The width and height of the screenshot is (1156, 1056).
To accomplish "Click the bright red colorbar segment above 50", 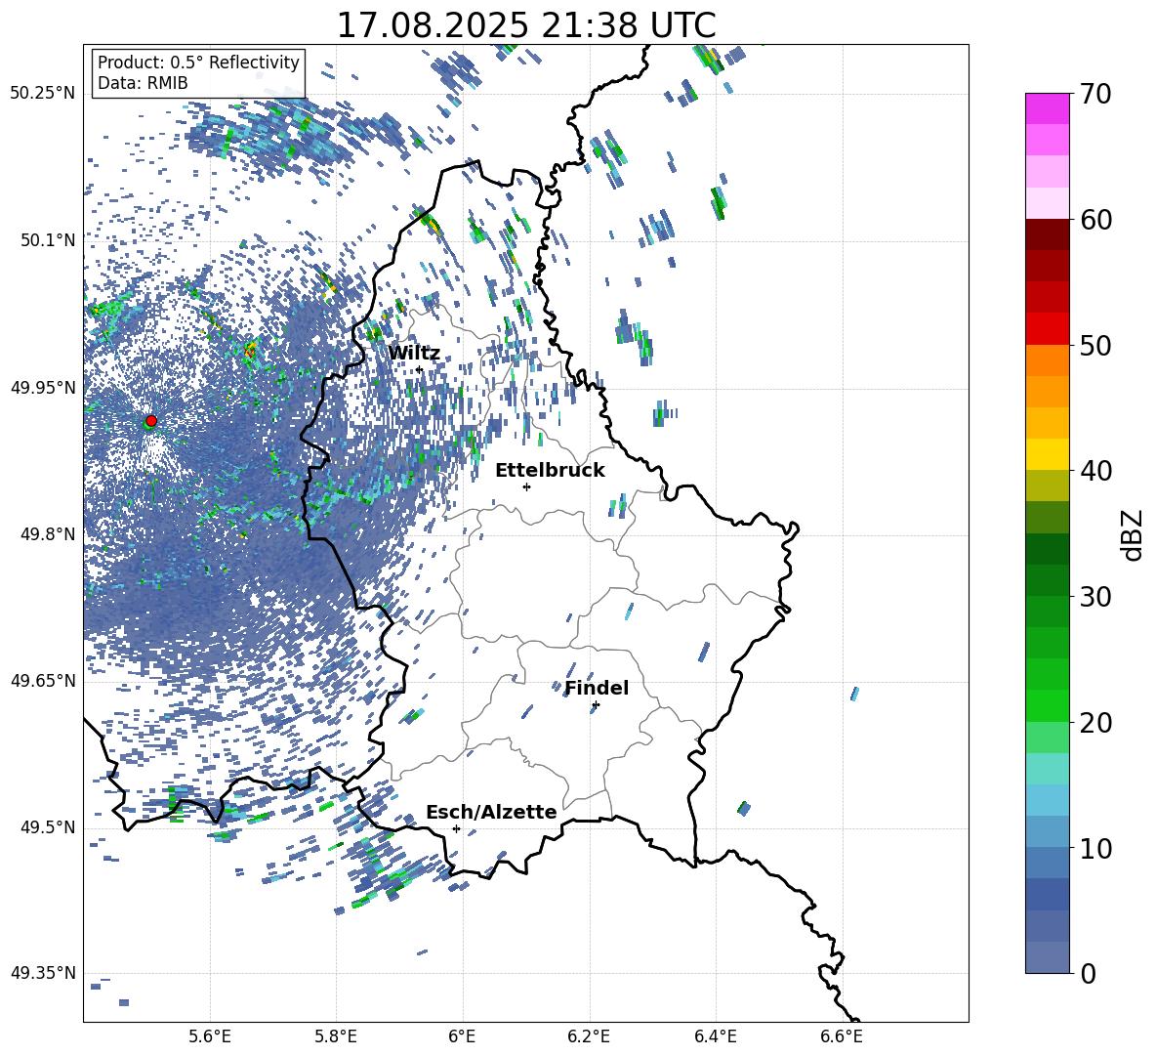I will [x=1047, y=329].
